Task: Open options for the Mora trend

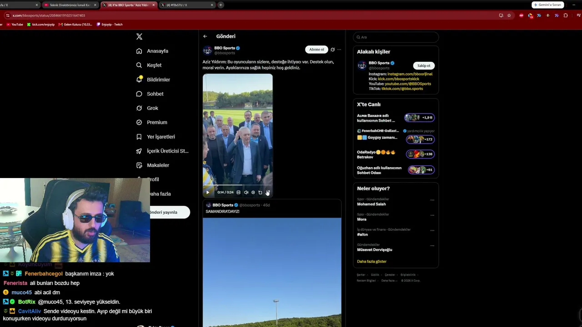Action: pyautogui.click(x=432, y=215)
